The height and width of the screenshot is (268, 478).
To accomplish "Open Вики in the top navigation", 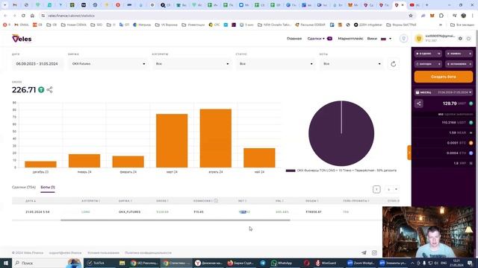I will pos(372,39).
